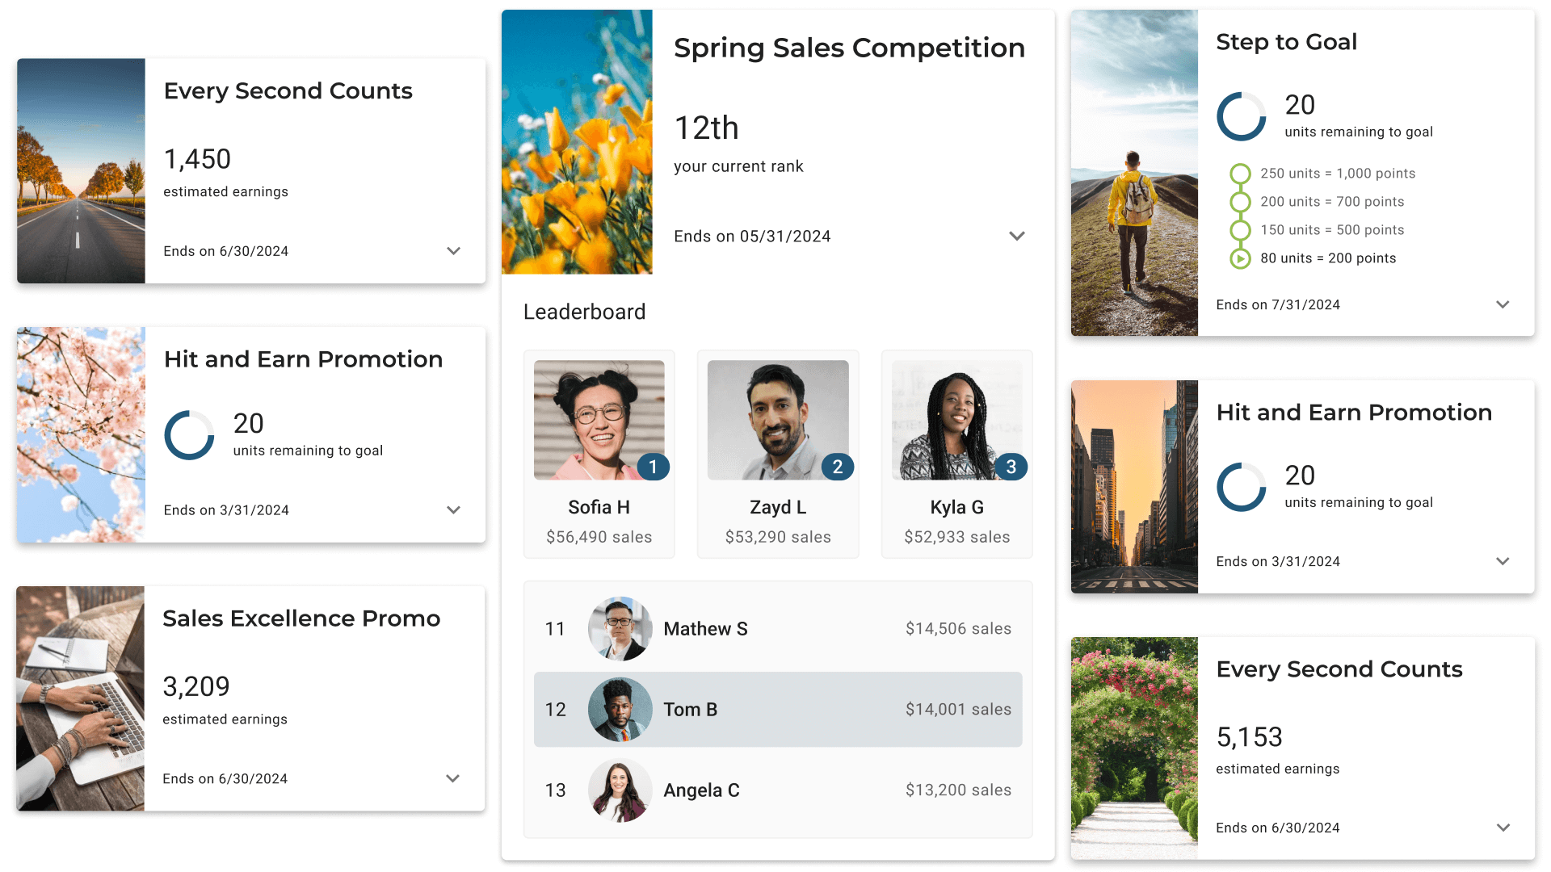This screenshot has width=1551, height=872.
Task: Click the 80 units play milestone marker
Action: click(1240, 258)
